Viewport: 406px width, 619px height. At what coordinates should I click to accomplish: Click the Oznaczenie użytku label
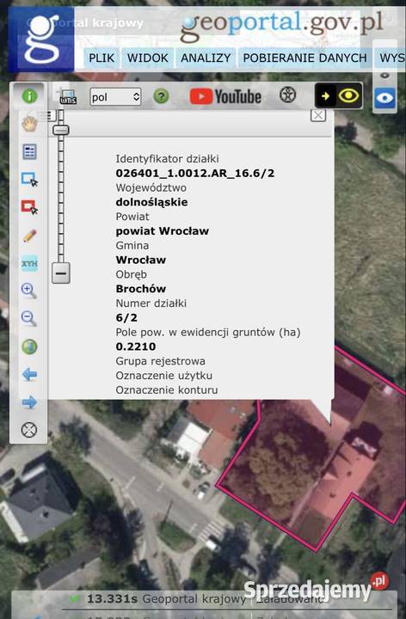coord(164,376)
